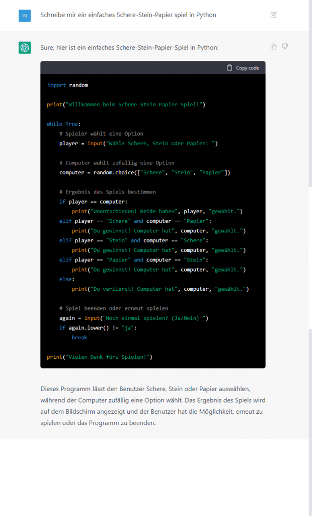Click the 'while True:' code line
This screenshot has height=516, width=312.
point(63,124)
